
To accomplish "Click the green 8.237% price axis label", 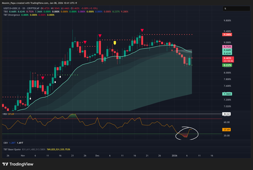I will [x=227, y=65].
